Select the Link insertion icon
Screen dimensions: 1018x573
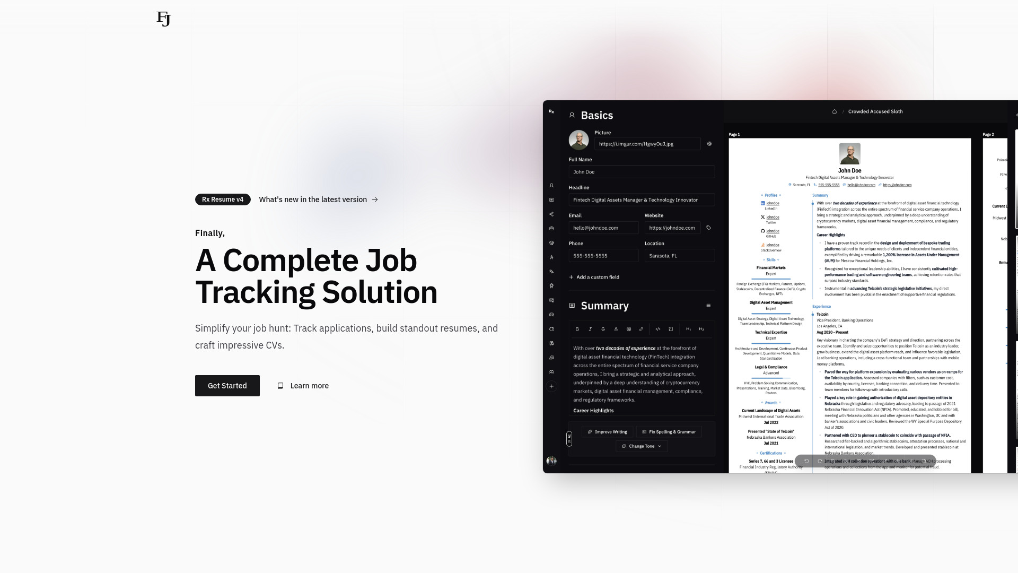click(641, 329)
